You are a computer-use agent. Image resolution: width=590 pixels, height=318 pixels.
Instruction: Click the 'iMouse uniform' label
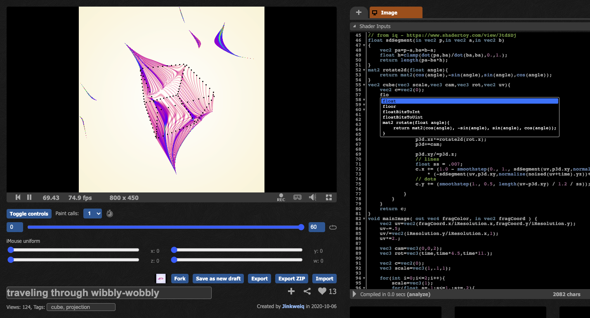[x=23, y=241]
